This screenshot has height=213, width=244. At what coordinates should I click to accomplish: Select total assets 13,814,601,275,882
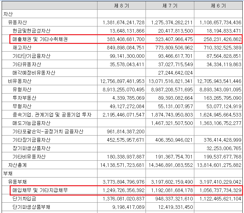pos(219,165)
